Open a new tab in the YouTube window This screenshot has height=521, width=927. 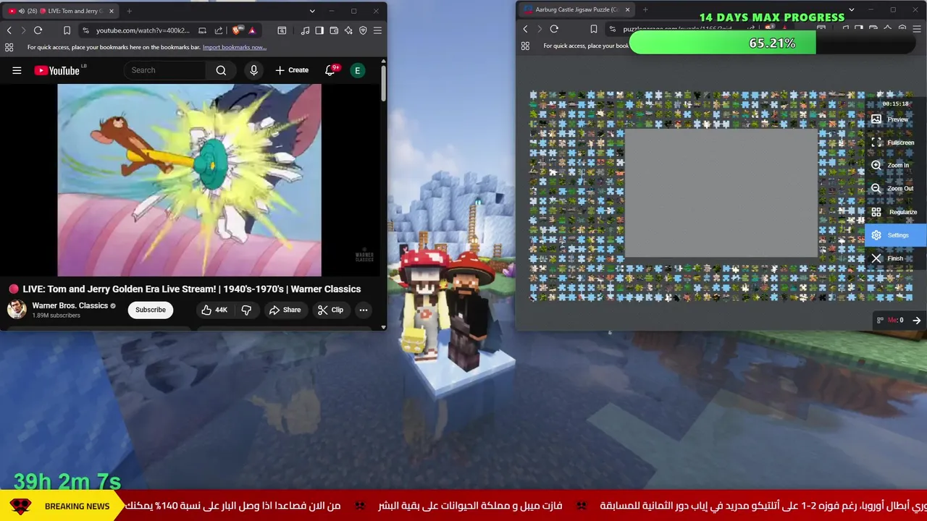point(129,11)
